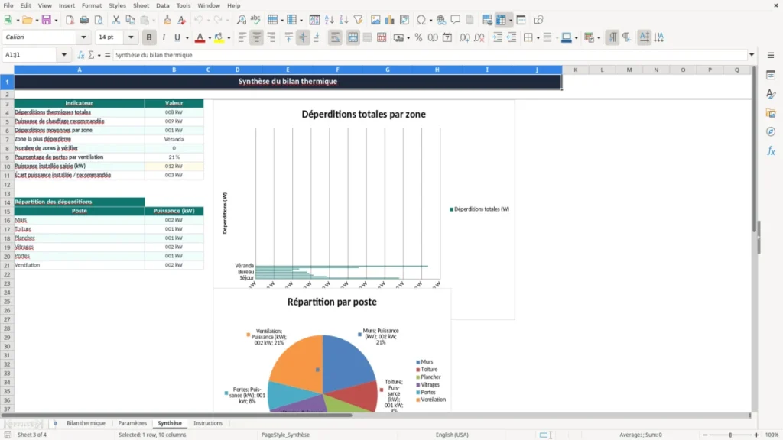Align text right

pyautogui.click(x=271, y=37)
